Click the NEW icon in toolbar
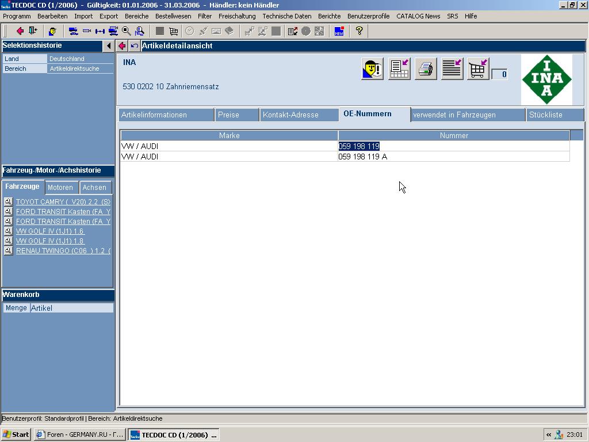The image size is (589, 442). pos(339,31)
